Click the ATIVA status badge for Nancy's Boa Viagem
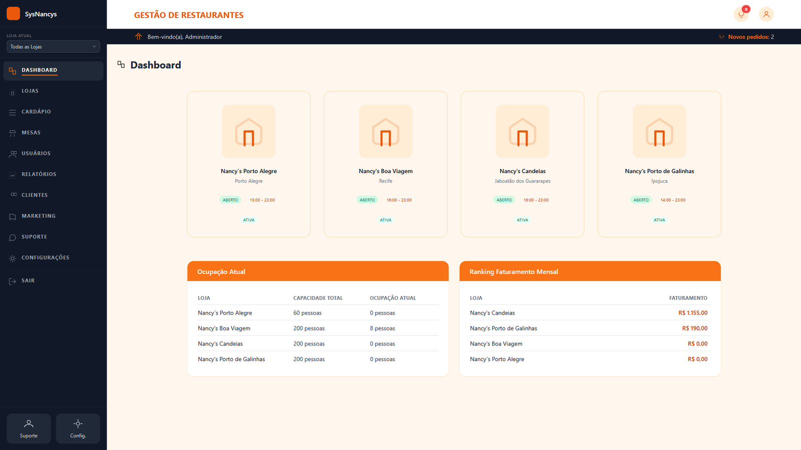This screenshot has width=801, height=450. [x=385, y=219]
